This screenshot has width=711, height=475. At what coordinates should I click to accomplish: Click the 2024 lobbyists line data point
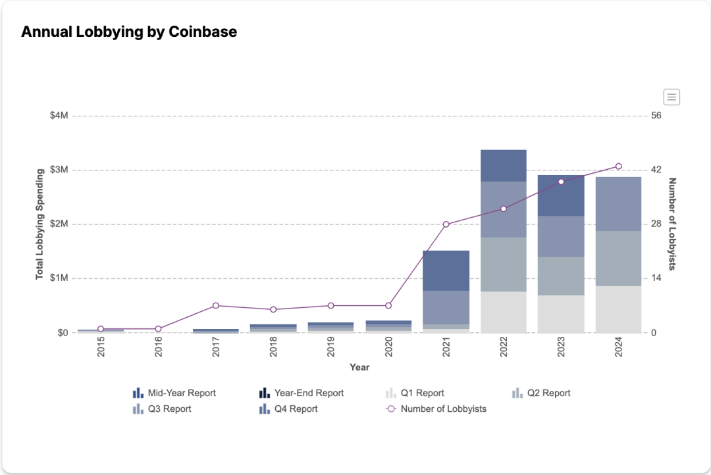coord(618,166)
